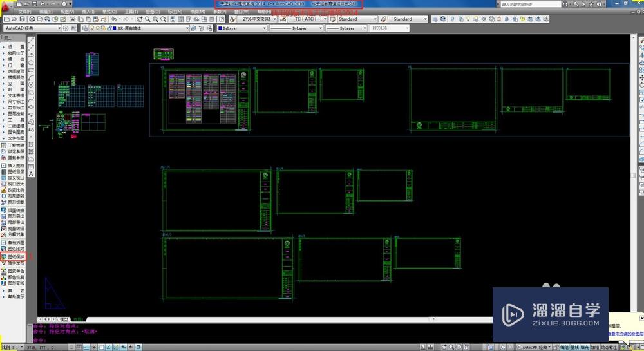Open the AutoCAD 经典 workspace dropdown
Screen dimensions: 644x351
tap(32, 28)
